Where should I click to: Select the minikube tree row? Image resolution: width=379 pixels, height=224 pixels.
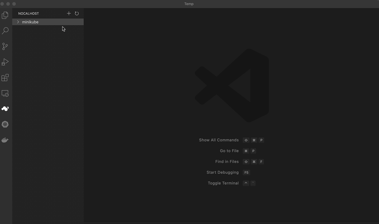48,22
